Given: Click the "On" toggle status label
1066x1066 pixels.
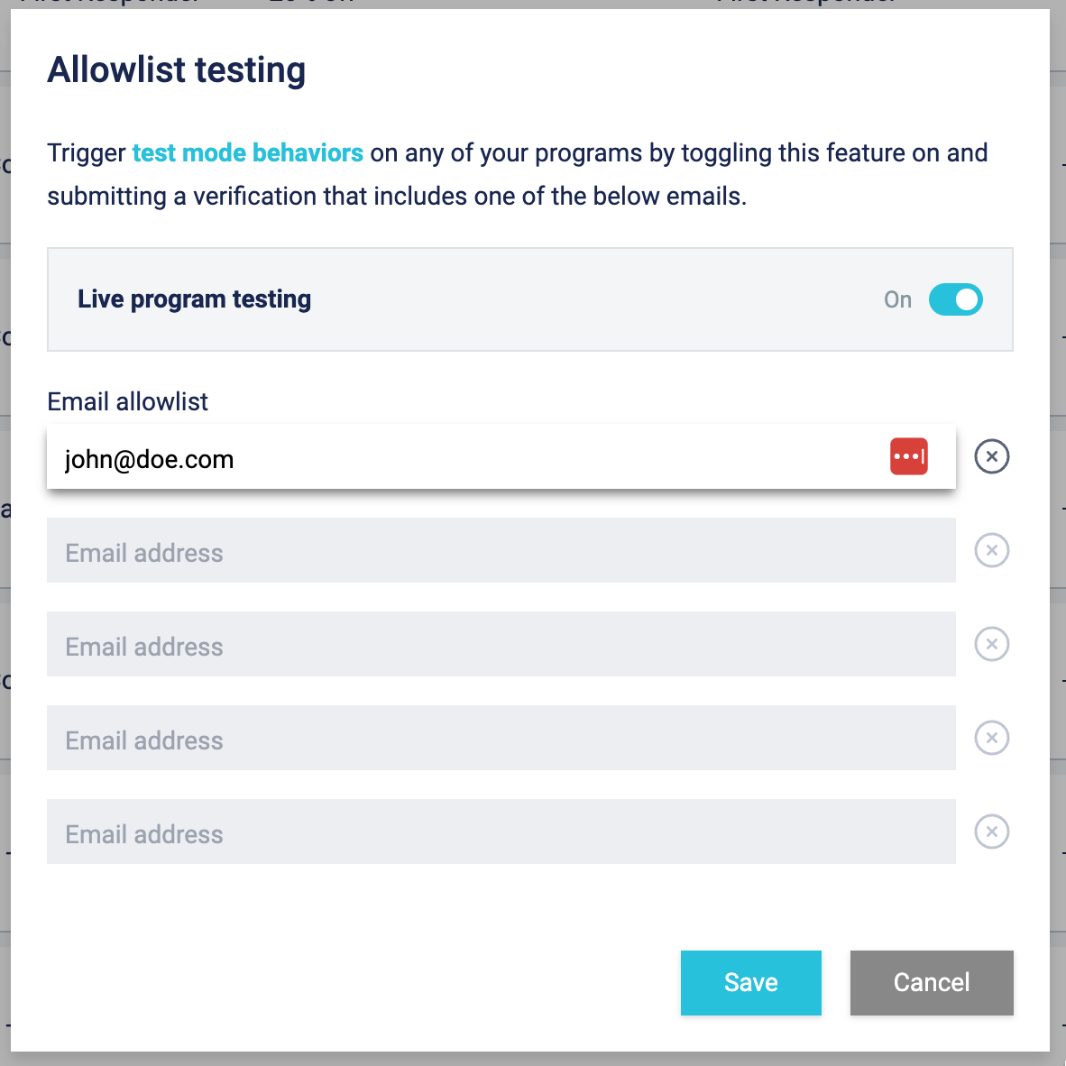Looking at the screenshot, I should point(897,299).
